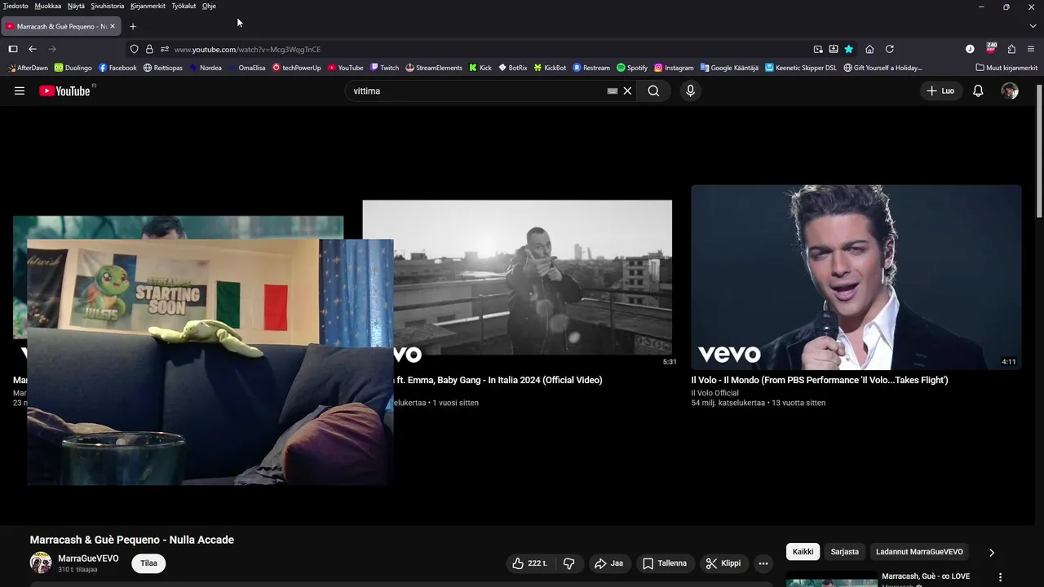Viewport: 1044px width, 587px height.
Task: Open the Ohje menu
Action: 209,6
